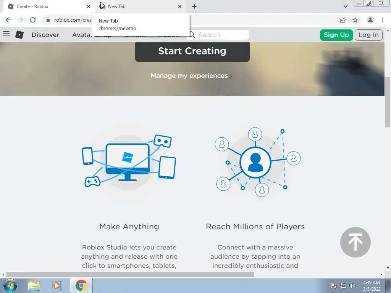
Task: Click the browser forward arrow
Action: (x=21, y=20)
